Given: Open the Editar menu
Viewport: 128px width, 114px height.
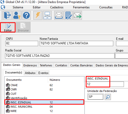Looking at the screenshot, I should coord(37,7).
